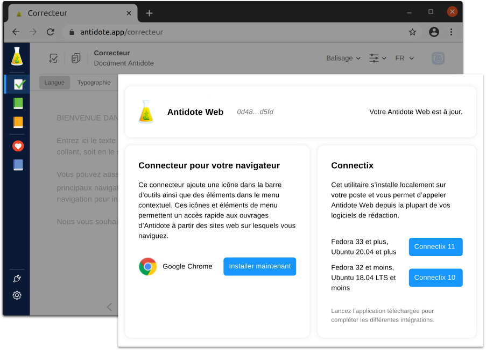Open the blue book icon in sidebar
Viewport: 486px width, 350px height.
click(x=18, y=165)
